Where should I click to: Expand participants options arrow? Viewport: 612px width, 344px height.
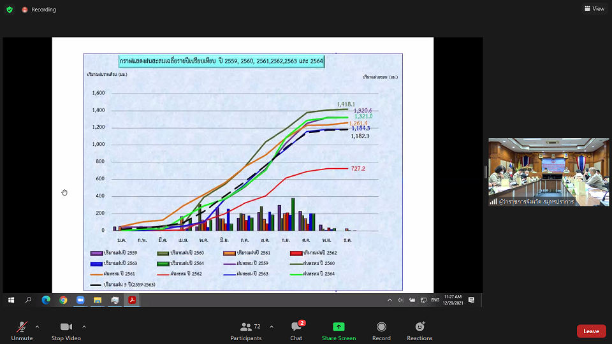[272, 327]
